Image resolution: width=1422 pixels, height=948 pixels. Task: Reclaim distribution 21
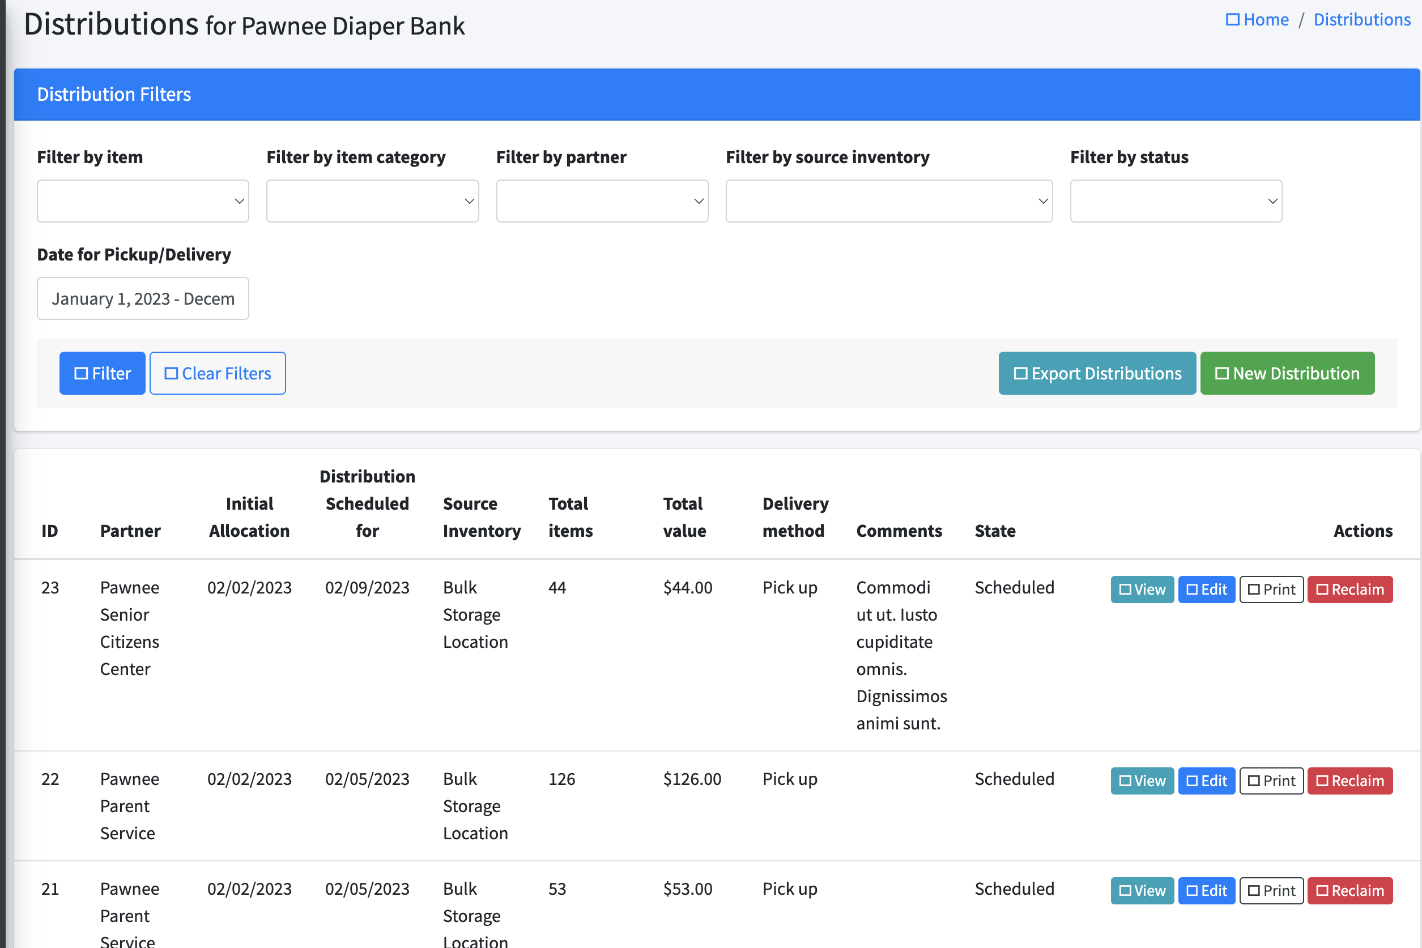pyautogui.click(x=1349, y=891)
